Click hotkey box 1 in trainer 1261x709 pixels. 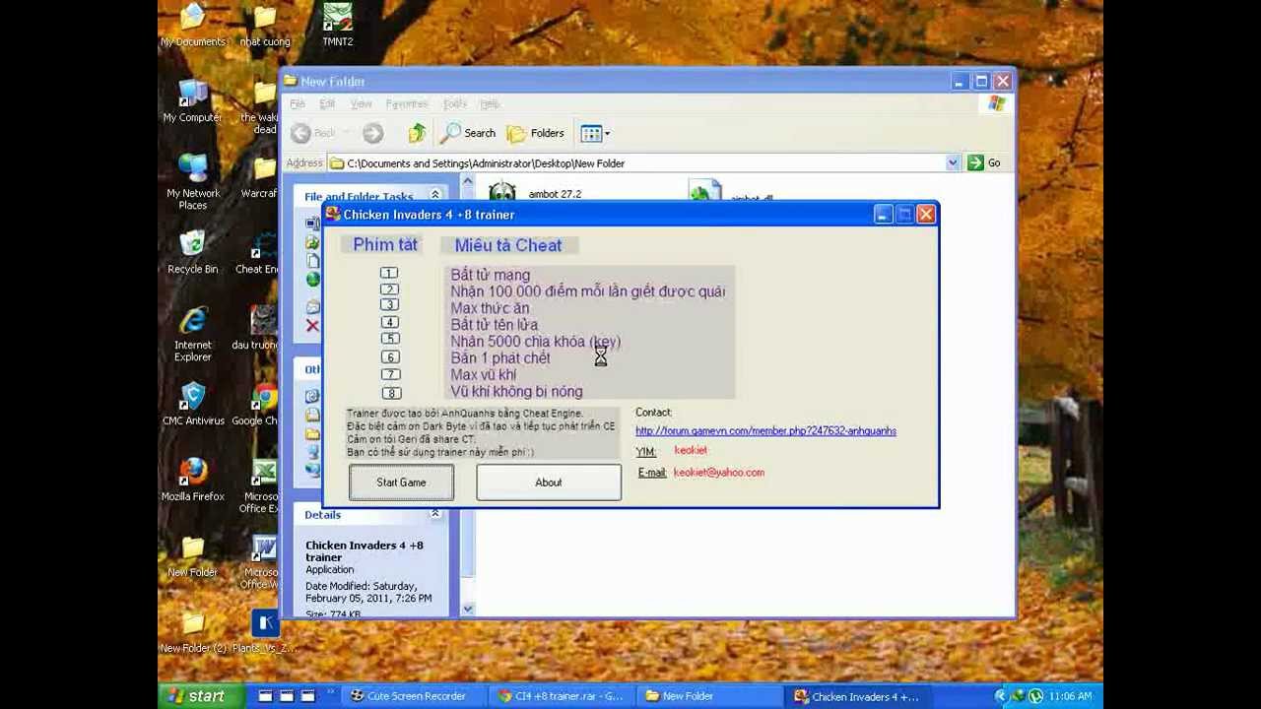pos(389,273)
